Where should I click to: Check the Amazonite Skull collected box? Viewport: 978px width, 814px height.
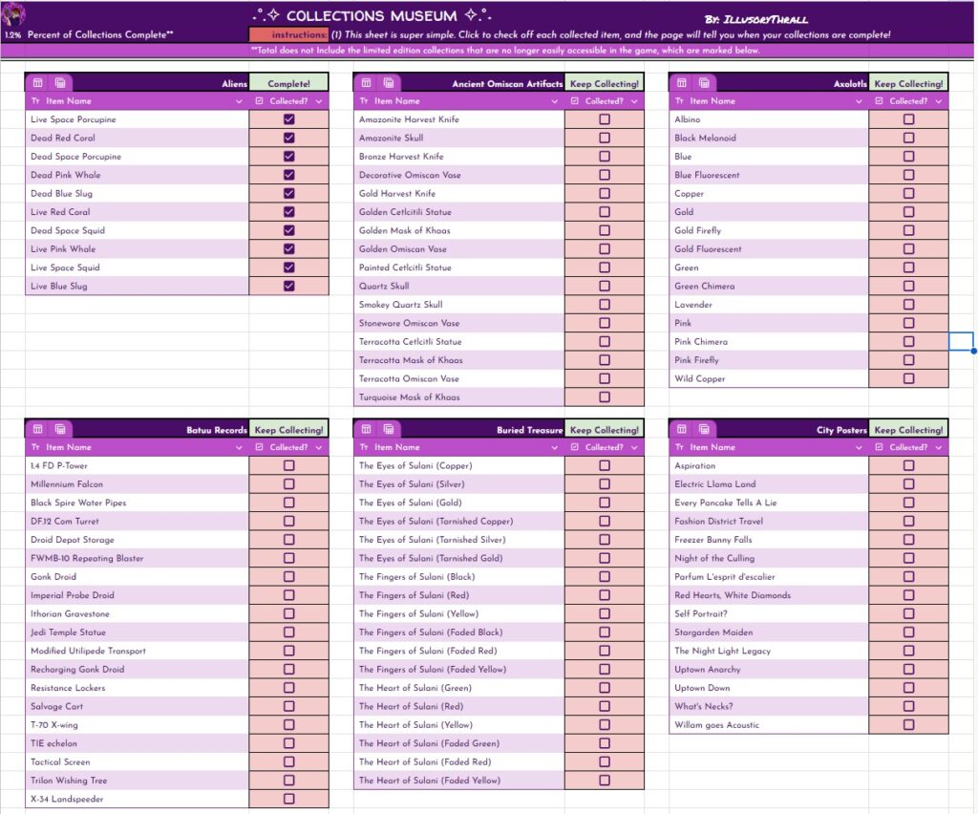tap(604, 138)
